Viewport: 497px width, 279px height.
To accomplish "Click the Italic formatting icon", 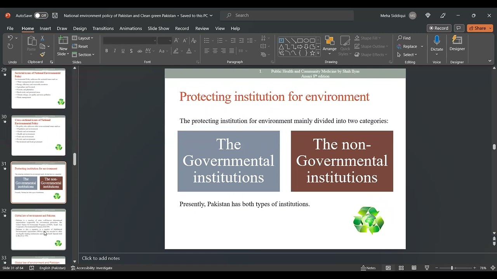I will tap(115, 51).
